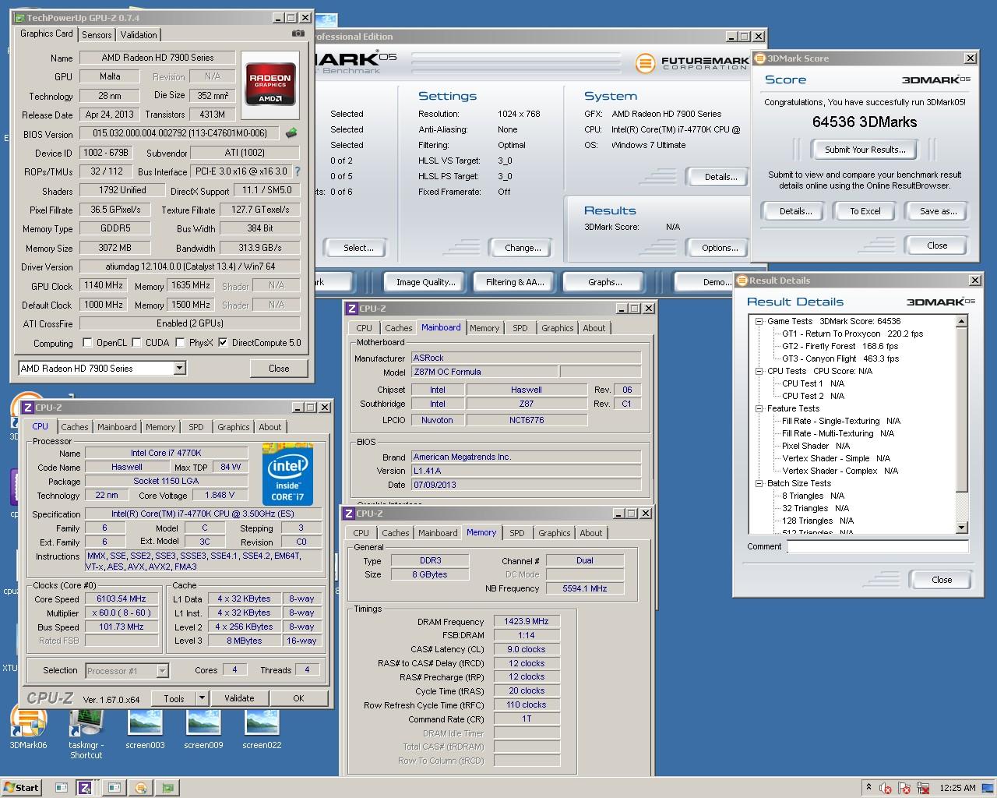Click the Futuremark orange logo icon
The width and height of the screenshot is (997, 798).
645,63
